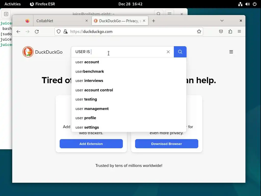Bookmark this page with the star
Viewport: 261px width, 196px height.
click(x=199, y=31)
